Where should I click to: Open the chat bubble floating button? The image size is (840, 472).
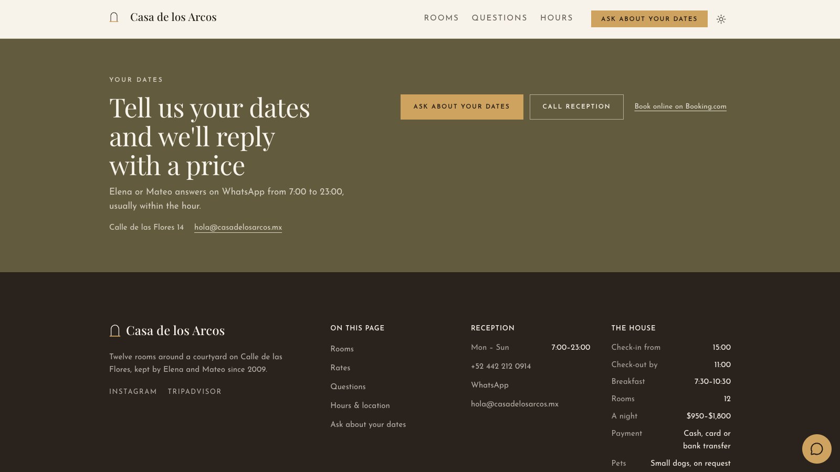coord(816,449)
